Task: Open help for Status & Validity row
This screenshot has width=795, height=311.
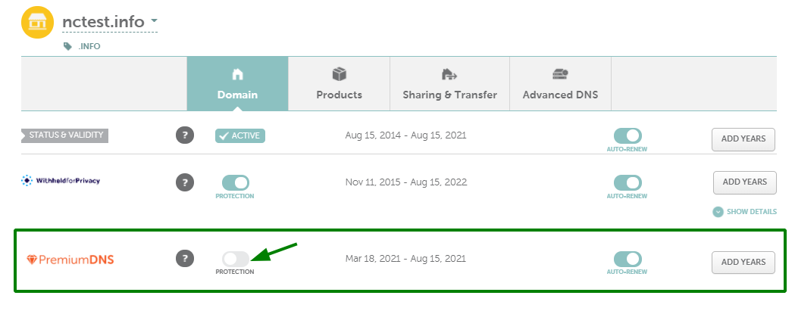Action: coord(185,135)
